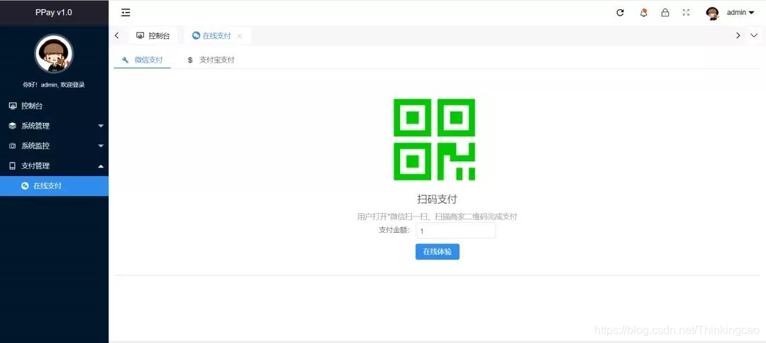
Task: Click the lock screen icon
Action: point(665,13)
